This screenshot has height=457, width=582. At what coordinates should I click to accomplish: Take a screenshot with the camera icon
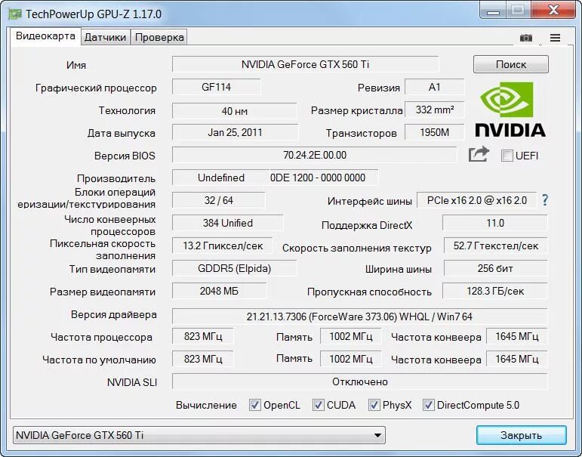[x=525, y=38]
